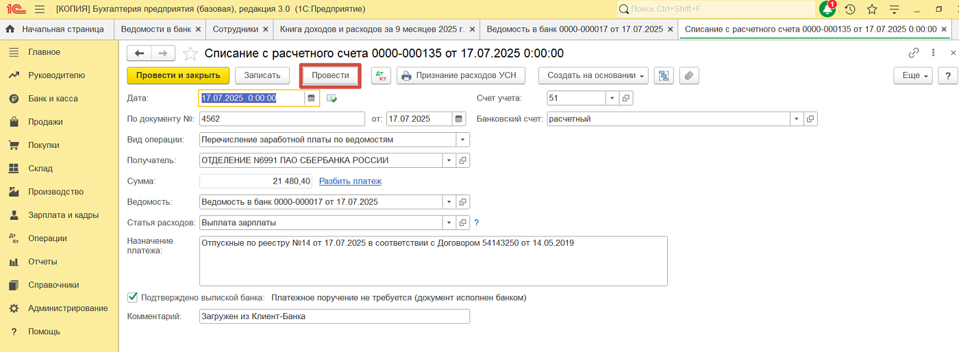Click Признание расходов УСН button
959x352 pixels.
[x=460, y=75]
